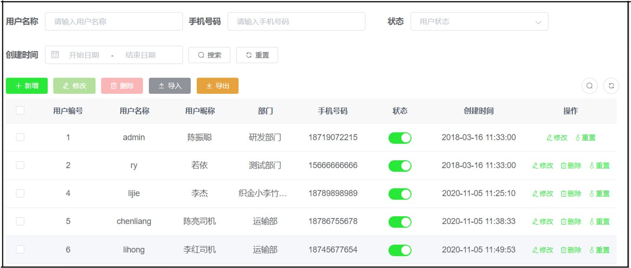631x268 pixels.
Task: Open the 用户状态 dropdown arrow
Action: pyautogui.click(x=538, y=22)
